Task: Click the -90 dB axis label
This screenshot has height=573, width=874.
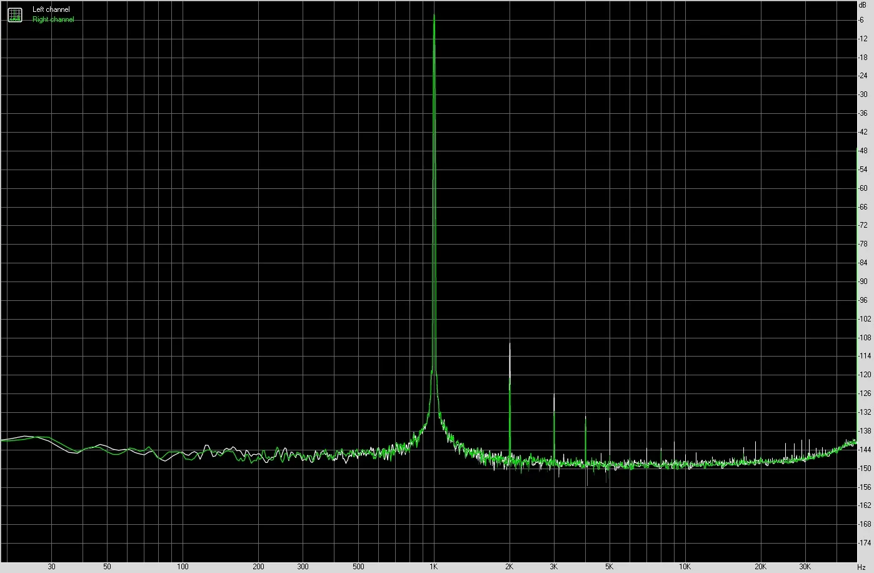Action: 863,281
